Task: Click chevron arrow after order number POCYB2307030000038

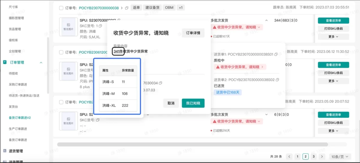Action: (122, 8)
